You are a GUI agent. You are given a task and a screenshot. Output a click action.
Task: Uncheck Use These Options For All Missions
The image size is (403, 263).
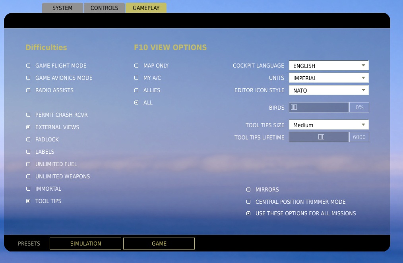coord(248,214)
